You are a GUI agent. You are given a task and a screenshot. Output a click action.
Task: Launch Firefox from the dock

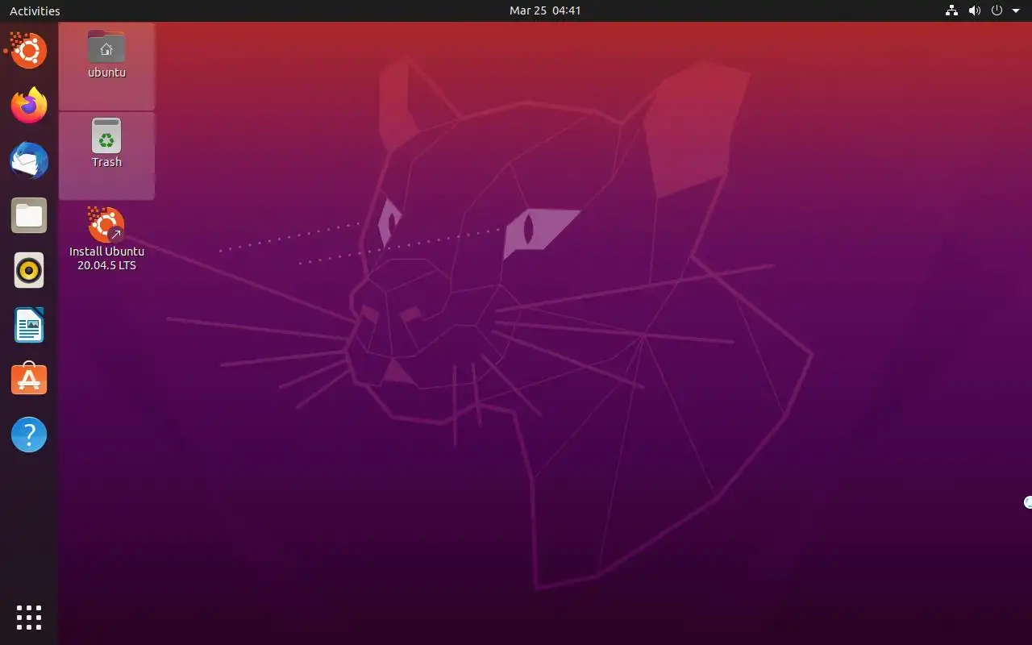point(29,105)
